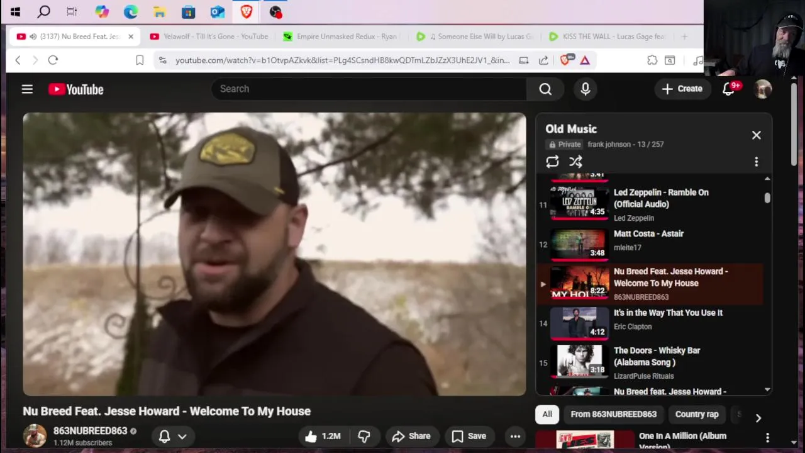Click the YouTube Search field
The height and width of the screenshot is (453, 805).
pyautogui.click(x=369, y=89)
